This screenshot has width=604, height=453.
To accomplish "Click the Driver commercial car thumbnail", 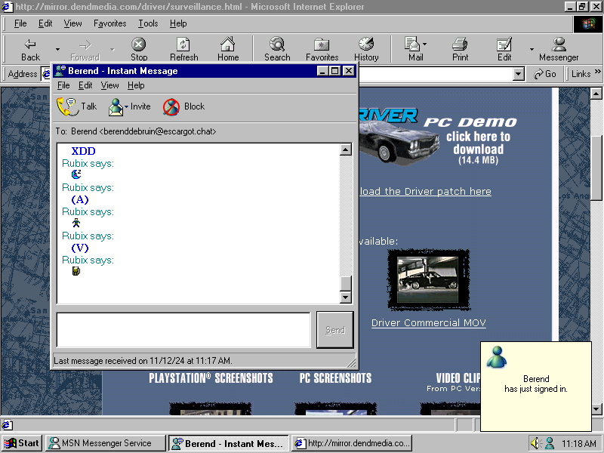I will click(x=428, y=279).
